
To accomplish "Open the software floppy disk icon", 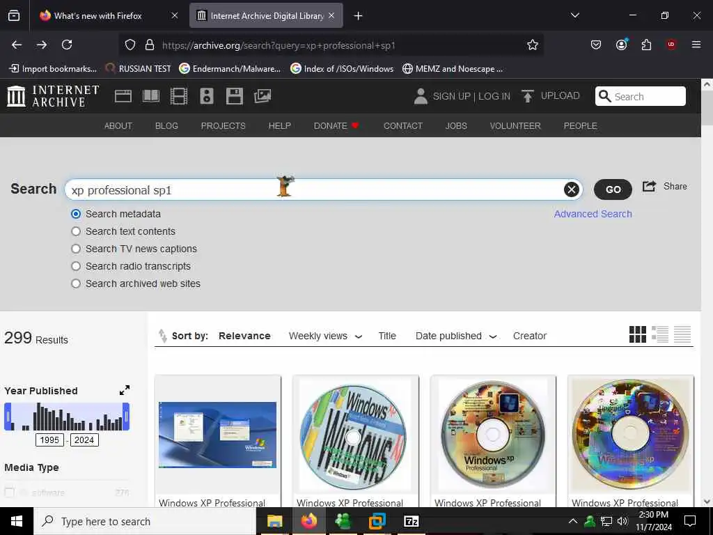I will point(234,96).
